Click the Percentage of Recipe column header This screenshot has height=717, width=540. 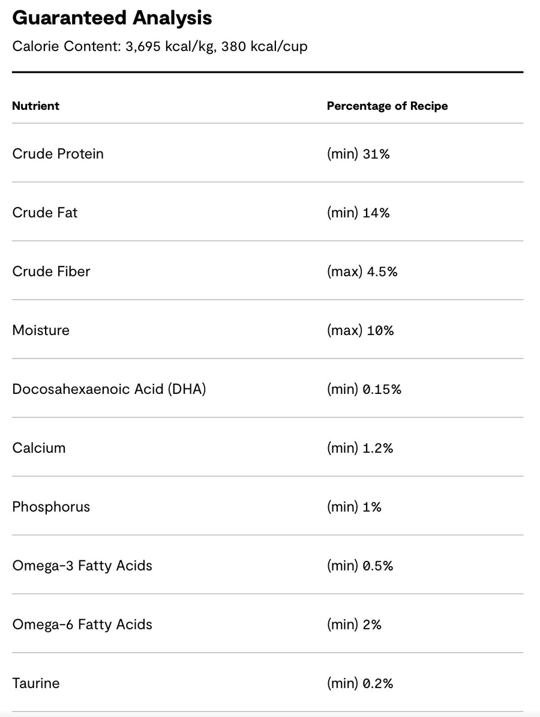point(387,106)
